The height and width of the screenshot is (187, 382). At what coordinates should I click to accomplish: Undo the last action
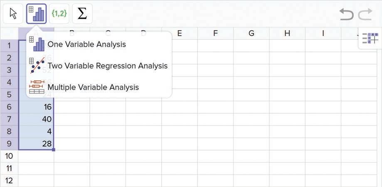pos(346,15)
